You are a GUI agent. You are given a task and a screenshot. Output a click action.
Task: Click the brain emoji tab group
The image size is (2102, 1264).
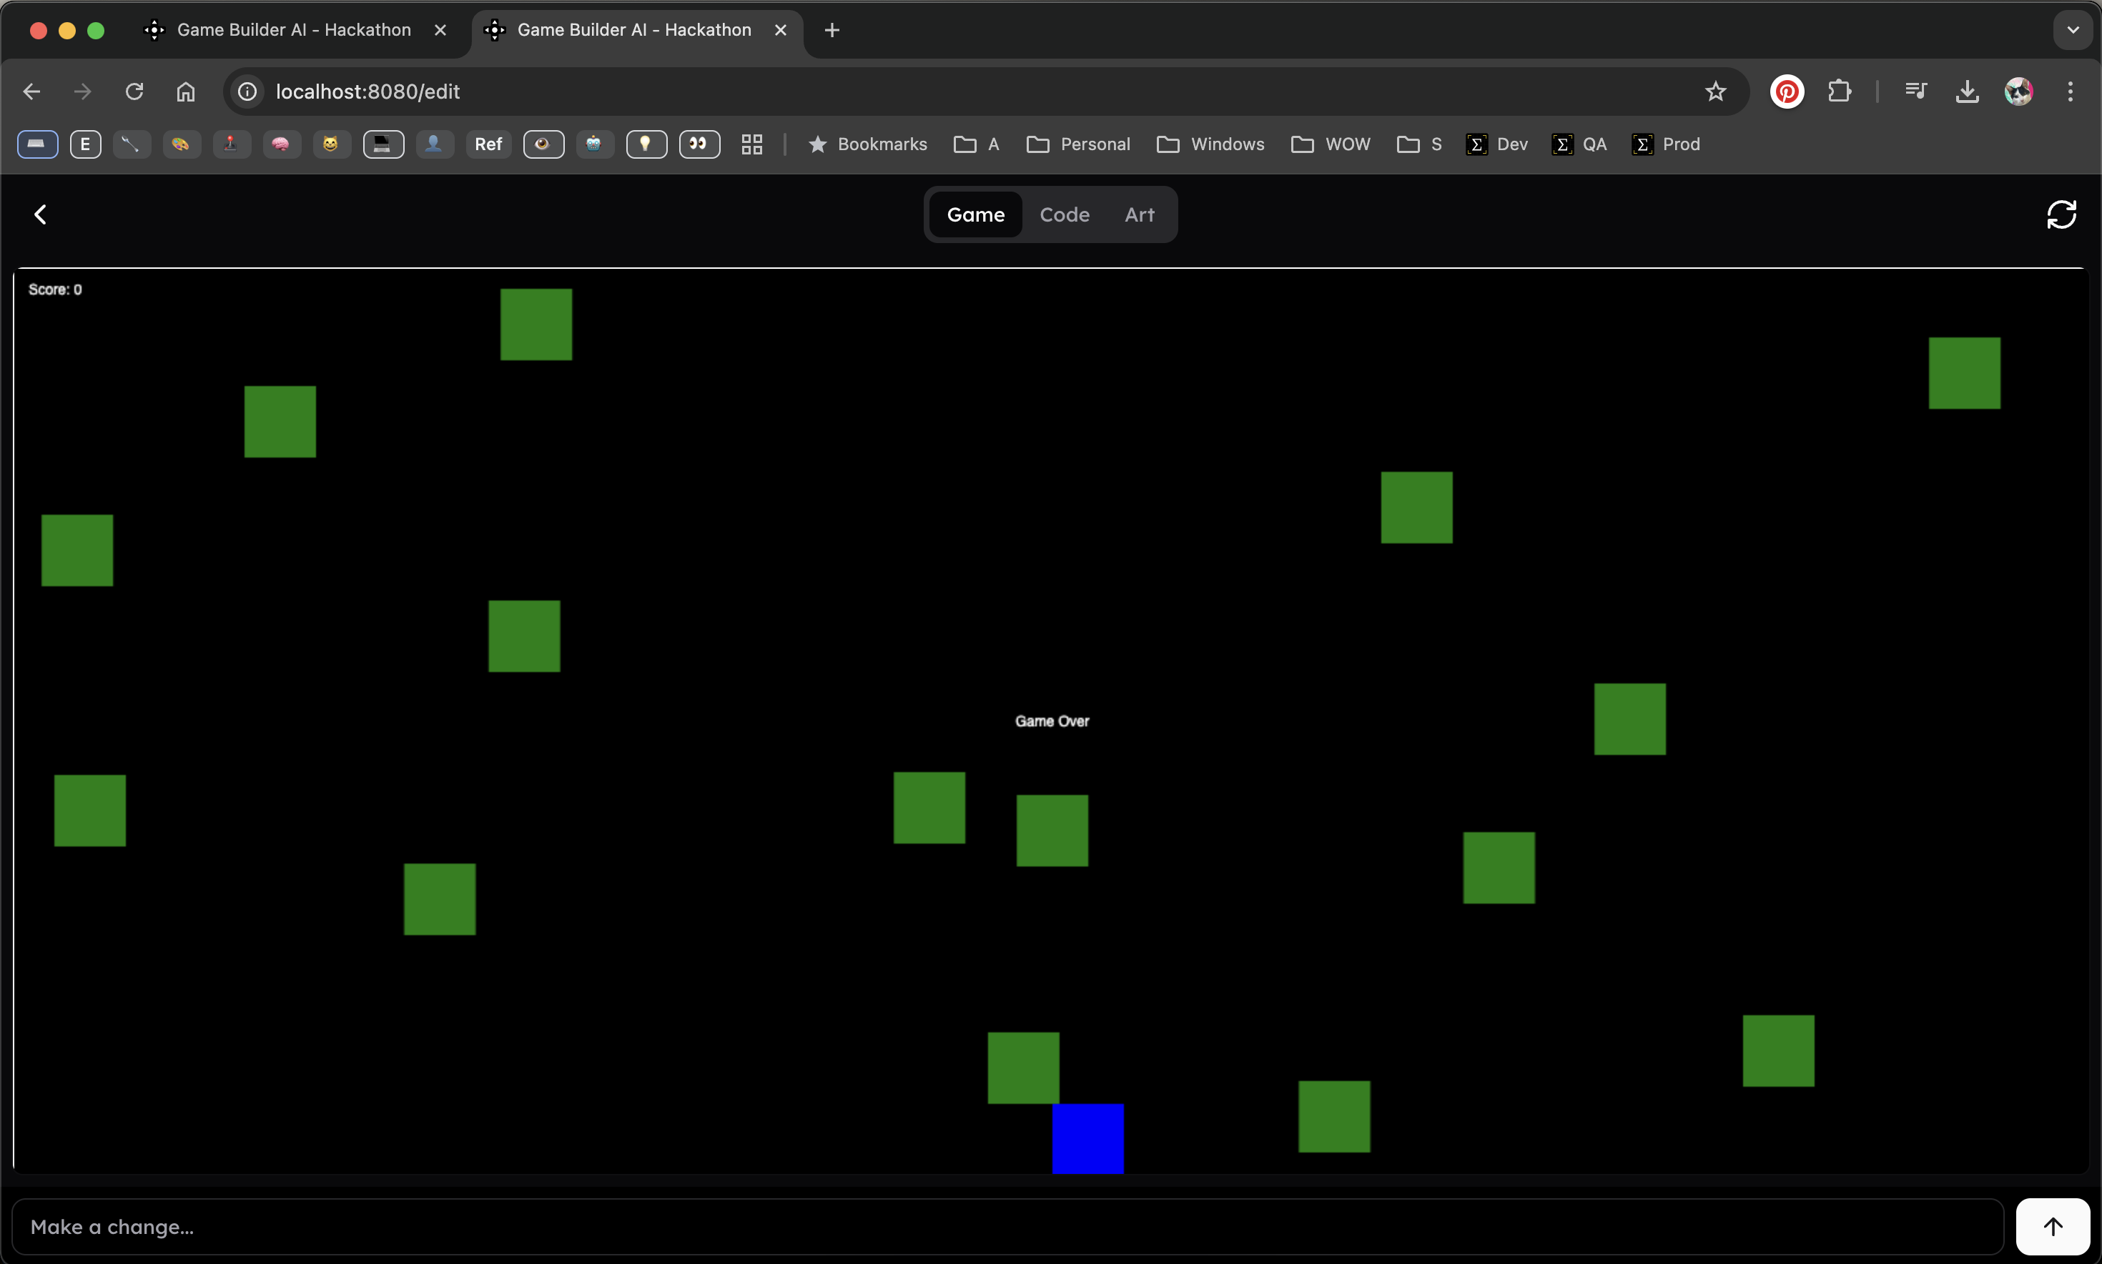click(281, 144)
